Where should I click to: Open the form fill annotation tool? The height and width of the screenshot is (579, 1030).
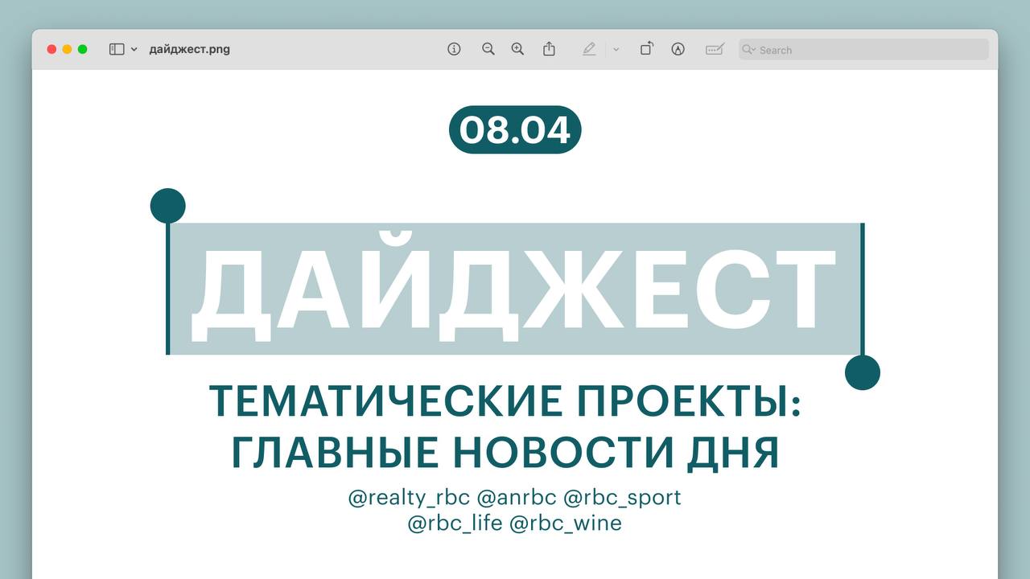[x=713, y=49]
